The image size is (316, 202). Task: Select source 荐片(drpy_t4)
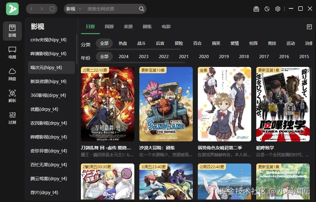tap(52, 193)
